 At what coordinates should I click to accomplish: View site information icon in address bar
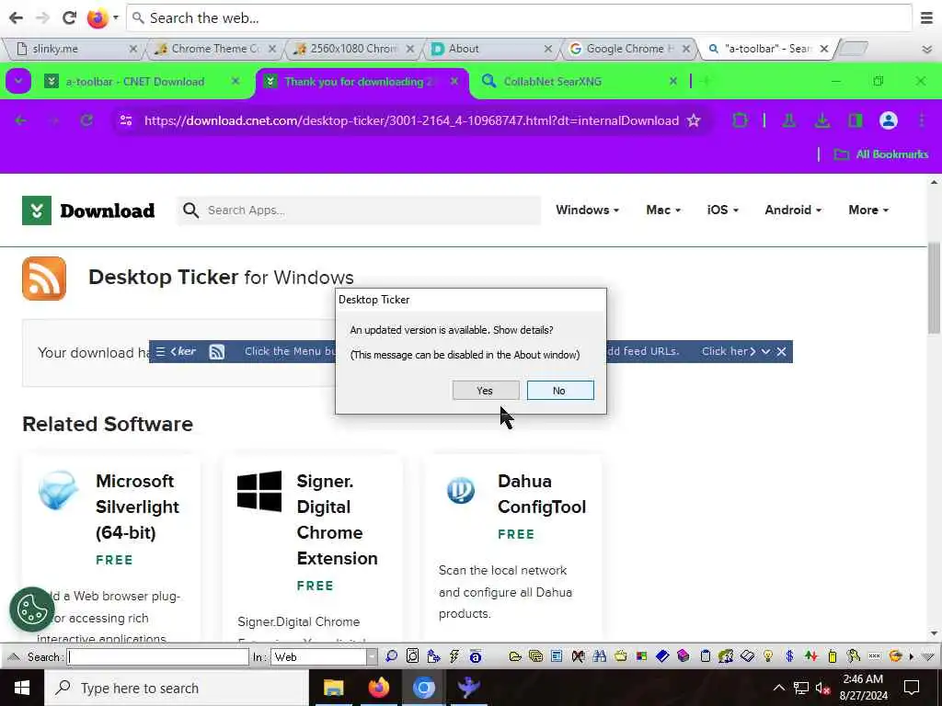pos(126,120)
